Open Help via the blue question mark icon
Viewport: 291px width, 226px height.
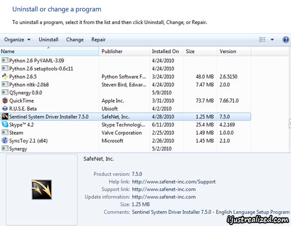pos(286,39)
